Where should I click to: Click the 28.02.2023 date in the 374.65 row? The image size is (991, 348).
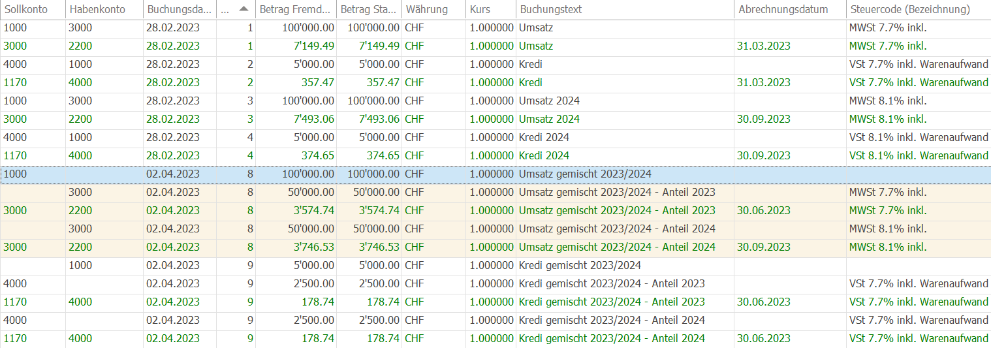pyautogui.click(x=173, y=155)
